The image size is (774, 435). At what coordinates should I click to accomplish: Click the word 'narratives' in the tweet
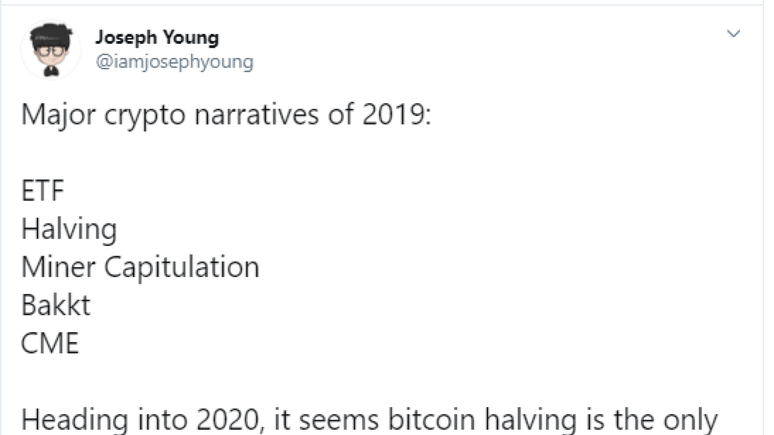[x=257, y=115]
